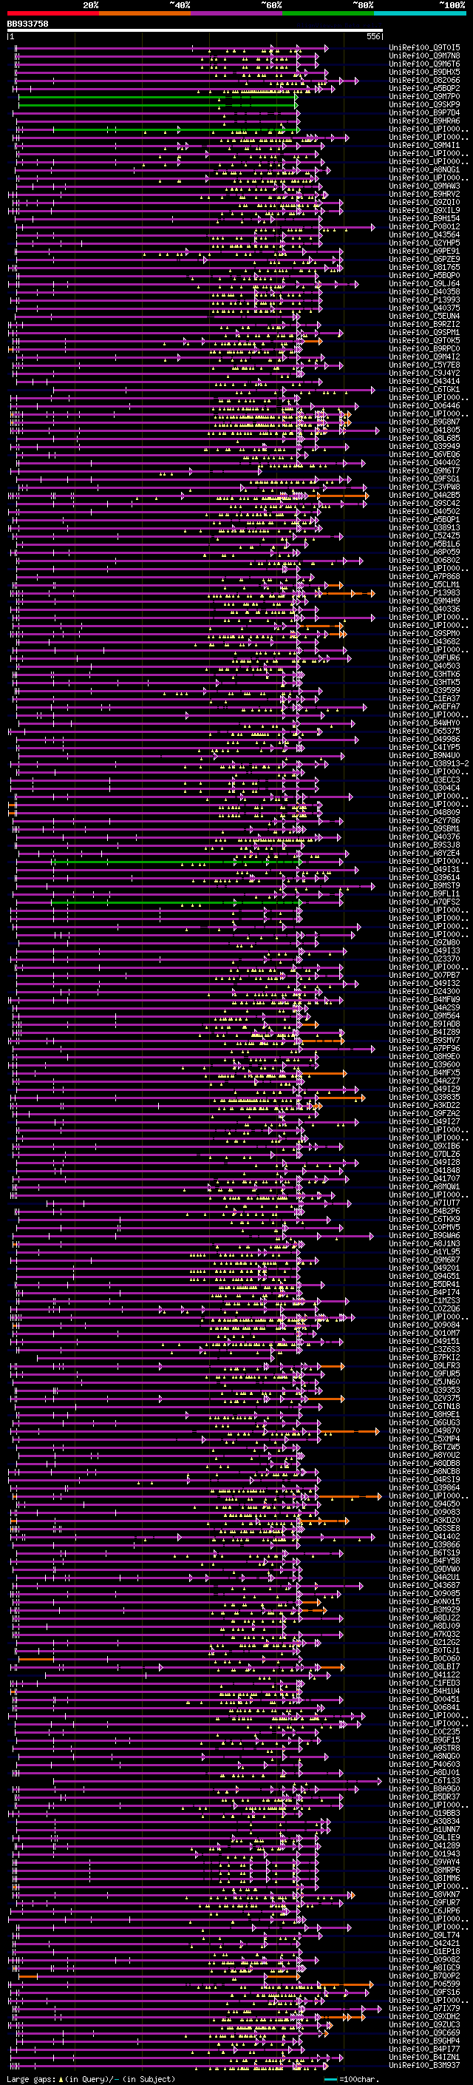This screenshot has height=2085, width=473.
Task: Select the UniRef100_A7IX79 label
Action: coord(424,2007)
